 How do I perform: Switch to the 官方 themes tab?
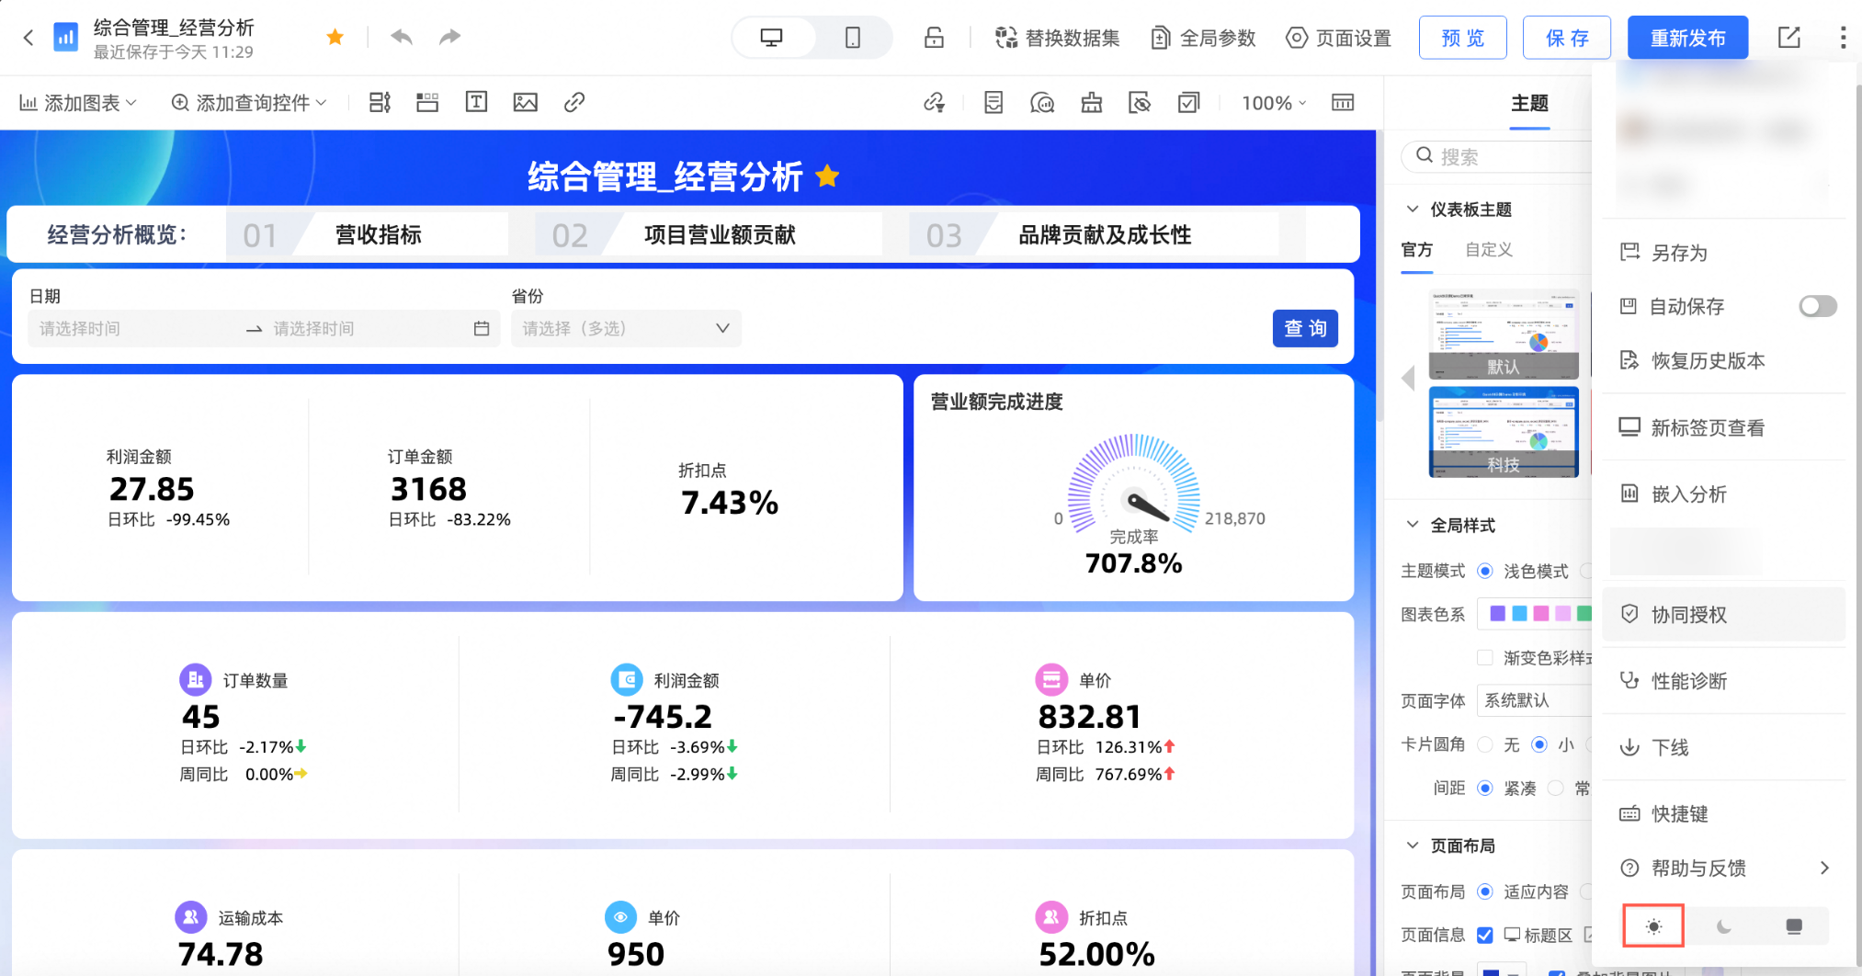[x=1417, y=250]
